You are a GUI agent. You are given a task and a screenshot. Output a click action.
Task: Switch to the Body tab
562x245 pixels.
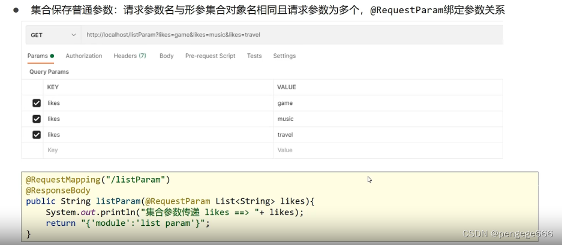tap(167, 56)
